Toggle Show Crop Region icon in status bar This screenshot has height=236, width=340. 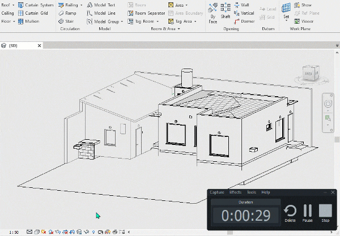point(72,232)
